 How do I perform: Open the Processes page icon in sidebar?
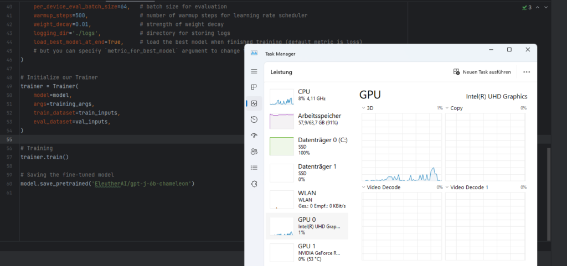coord(254,87)
